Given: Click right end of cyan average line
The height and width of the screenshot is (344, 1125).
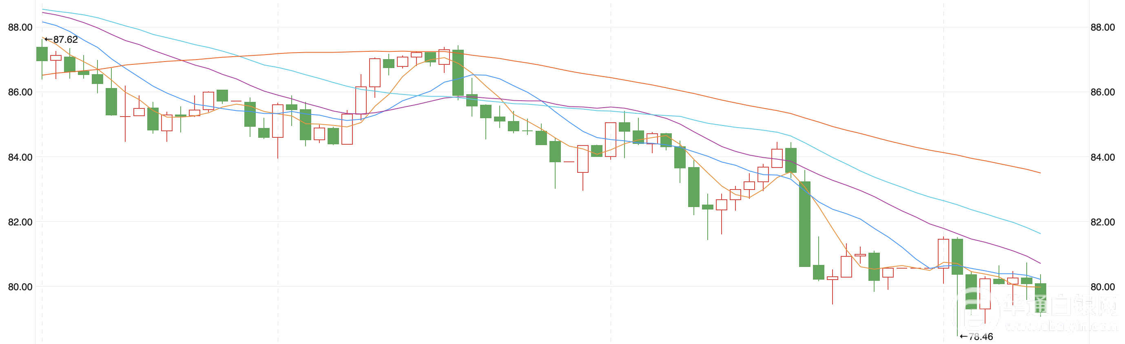Looking at the screenshot, I should 1040,234.
